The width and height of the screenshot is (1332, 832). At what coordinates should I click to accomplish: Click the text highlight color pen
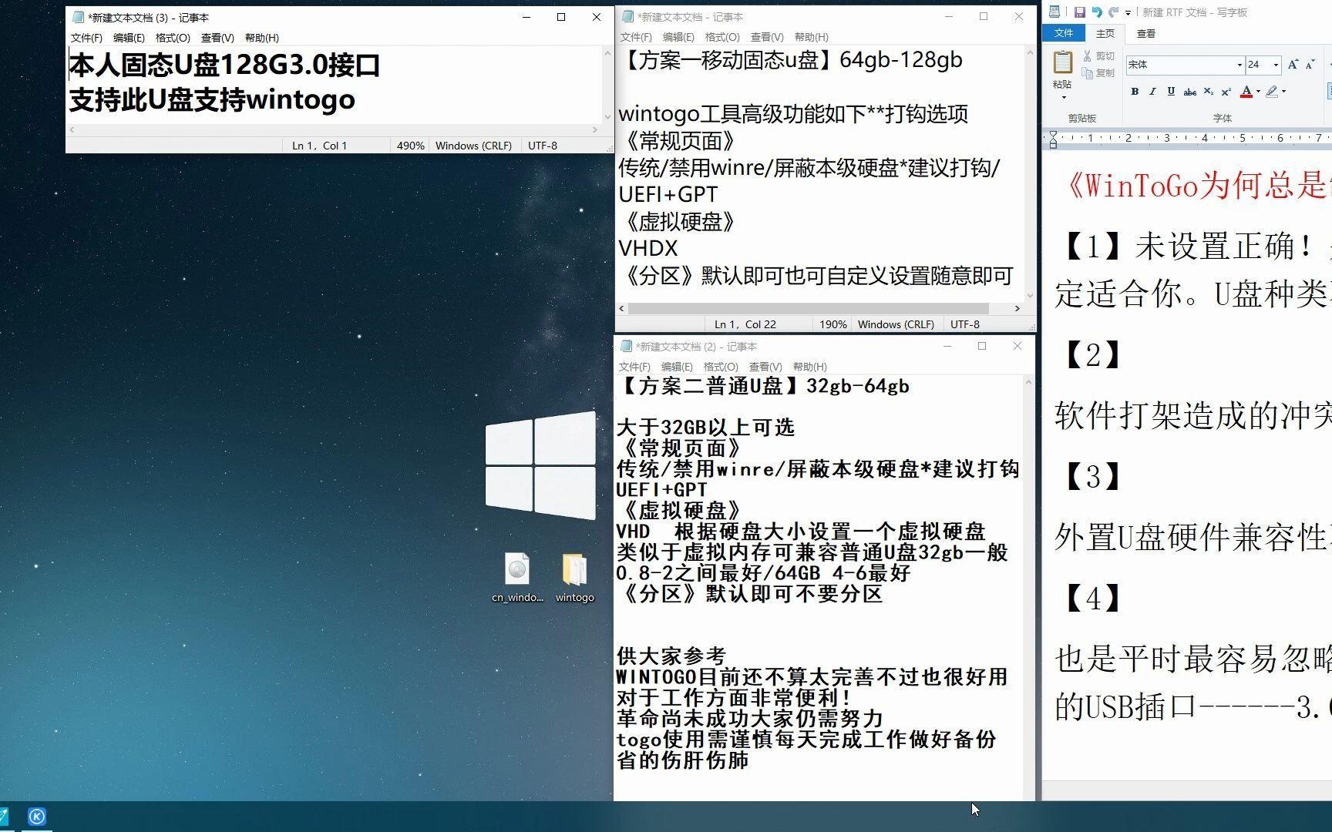(1272, 92)
